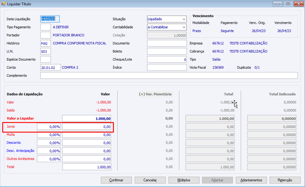Edit the Juros percentage field
Screen dimensions: 305x187
49,127
